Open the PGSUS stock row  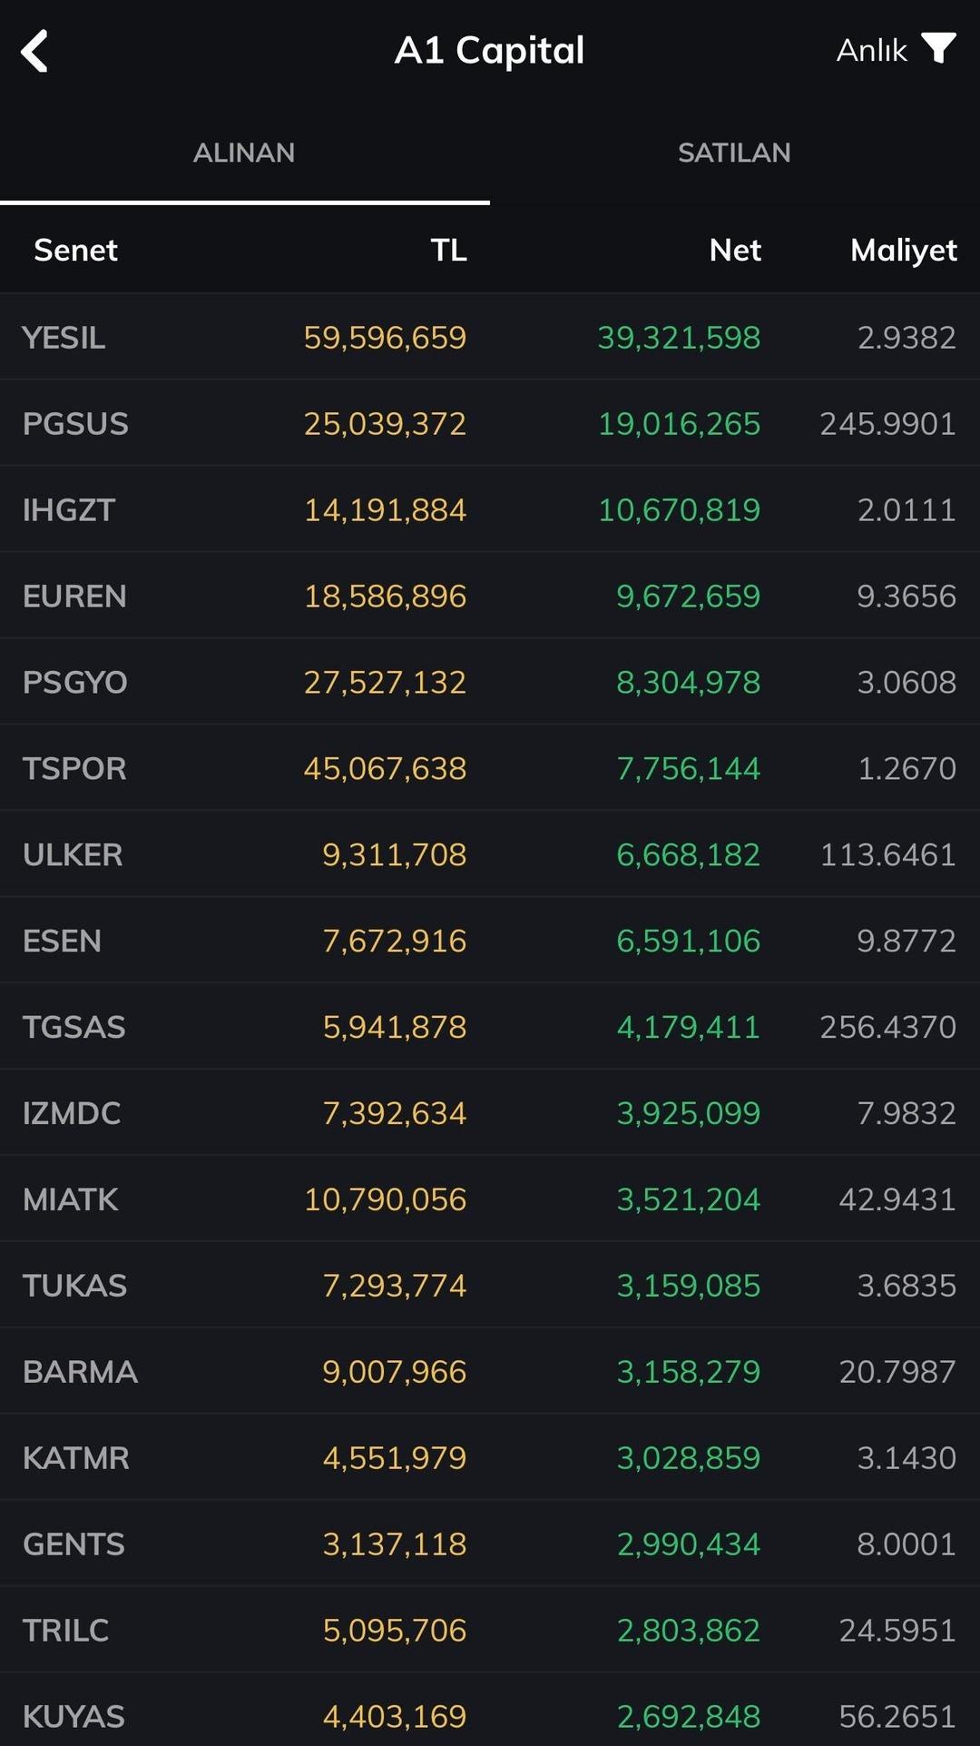coord(490,423)
